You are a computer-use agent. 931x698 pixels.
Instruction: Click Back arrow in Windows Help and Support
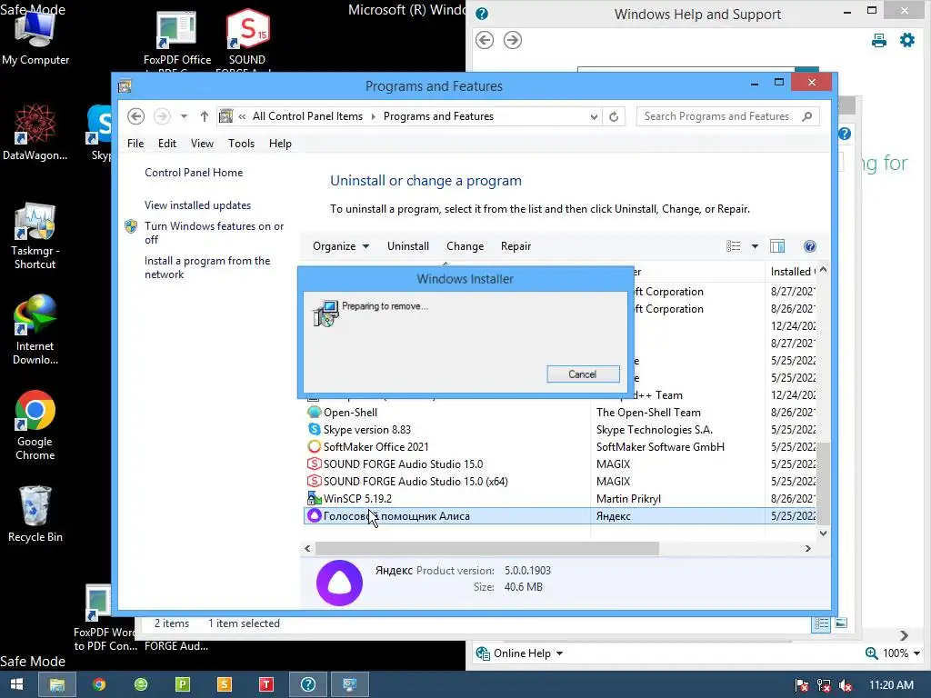tap(485, 40)
